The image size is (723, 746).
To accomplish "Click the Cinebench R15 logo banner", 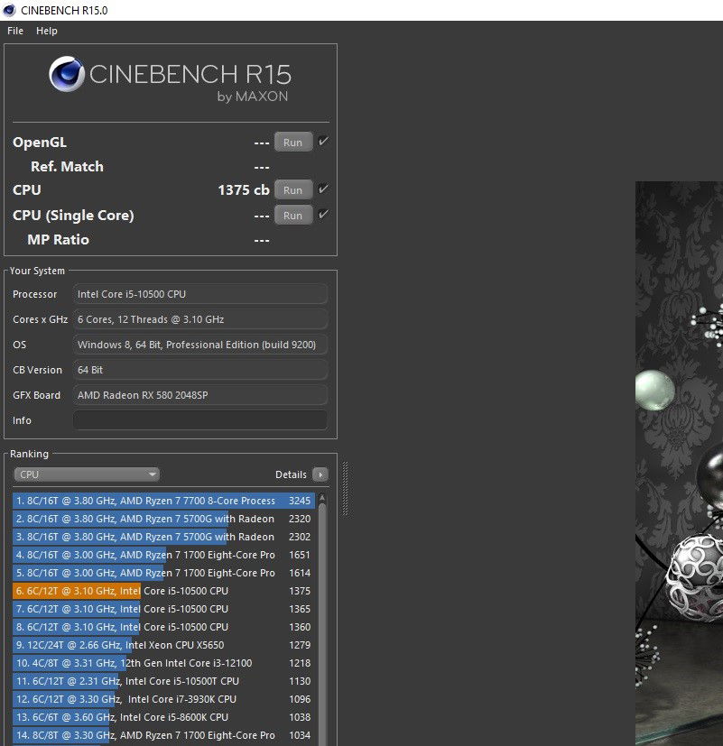I will [171, 79].
